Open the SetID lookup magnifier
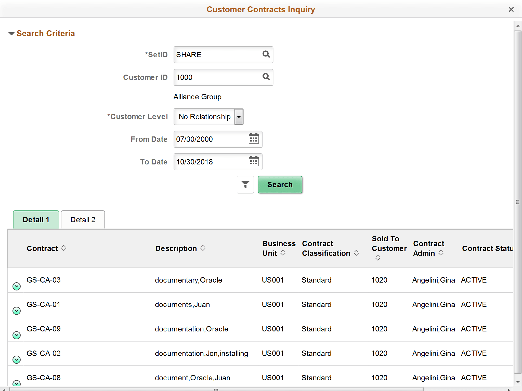This screenshot has width=522, height=391. tap(266, 54)
